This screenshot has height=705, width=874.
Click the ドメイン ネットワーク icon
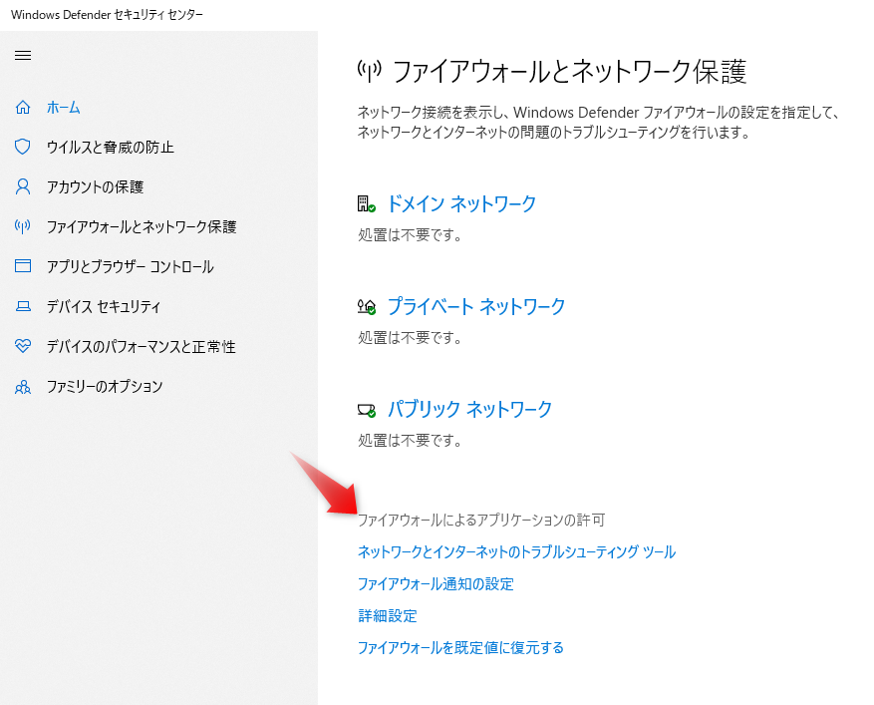(x=367, y=203)
